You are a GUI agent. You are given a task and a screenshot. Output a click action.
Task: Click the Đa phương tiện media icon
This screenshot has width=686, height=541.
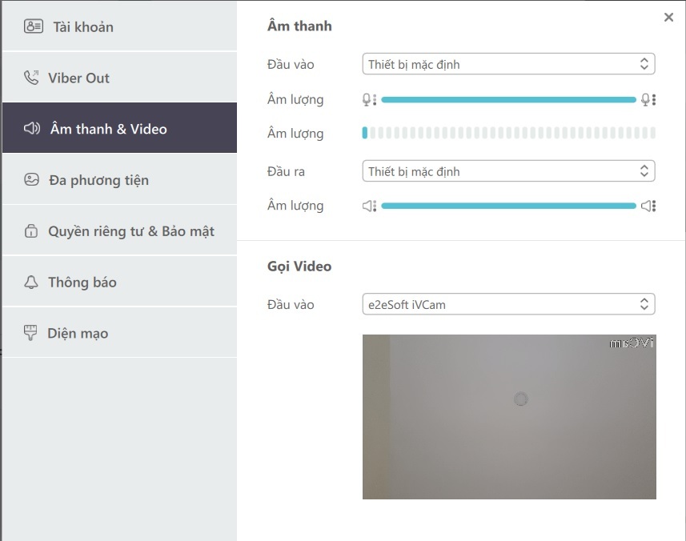pos(32,180)
